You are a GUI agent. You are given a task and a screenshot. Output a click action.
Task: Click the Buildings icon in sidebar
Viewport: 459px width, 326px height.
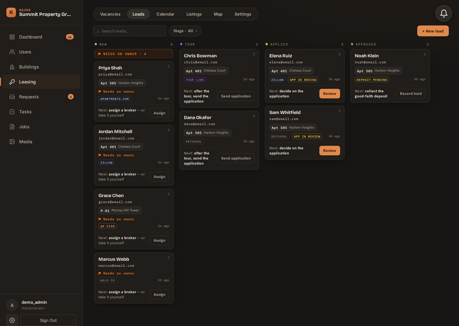coord(12,67)
